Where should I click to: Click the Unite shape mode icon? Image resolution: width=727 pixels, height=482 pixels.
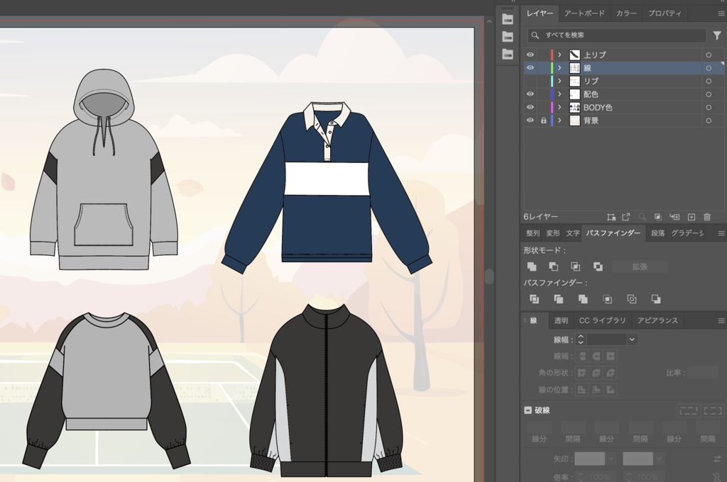pyautogui.click(x=532, y=267)
